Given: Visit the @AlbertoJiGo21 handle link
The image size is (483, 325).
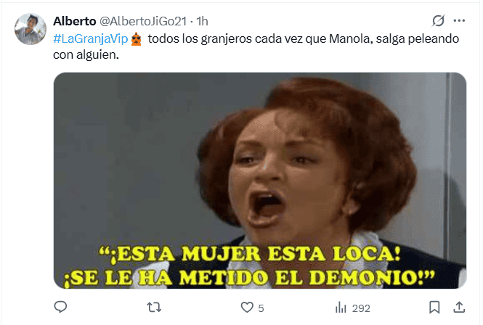Looking at the screenshot, I should pyautogui.click(x=143, y=21).
